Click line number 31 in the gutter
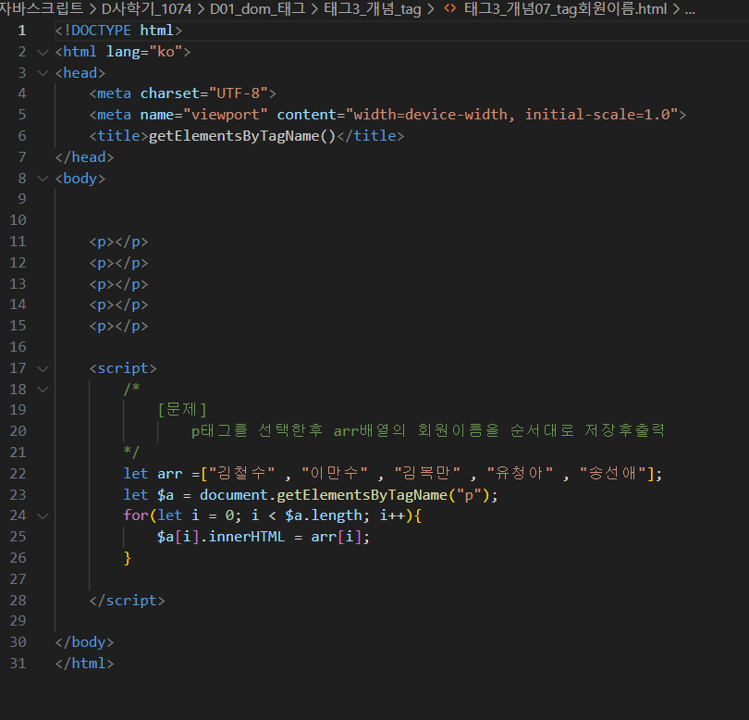The image size is (749, 720). (18, 664)
